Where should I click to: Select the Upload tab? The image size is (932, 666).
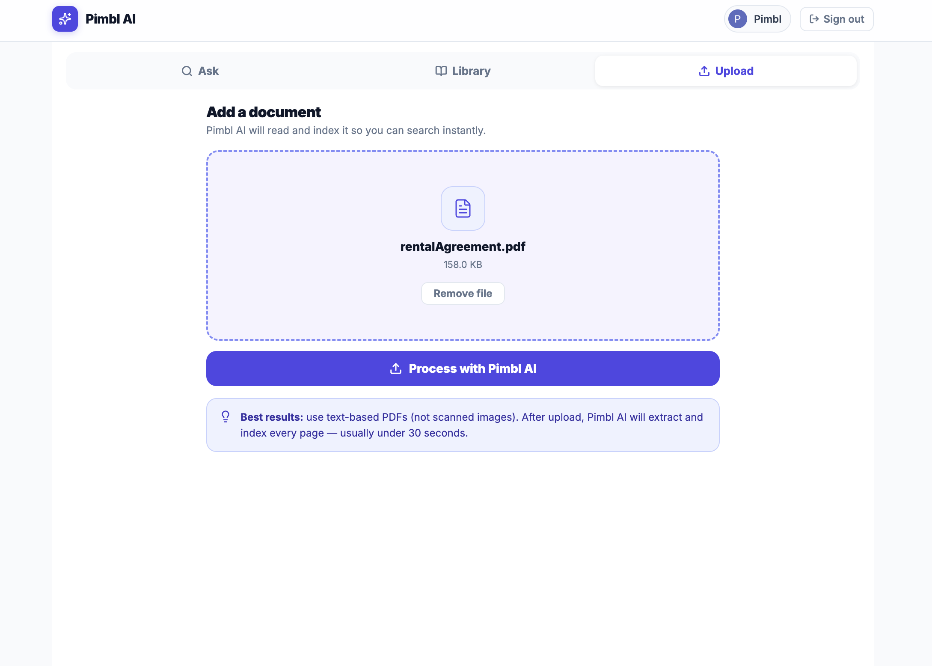pos(726,71)
